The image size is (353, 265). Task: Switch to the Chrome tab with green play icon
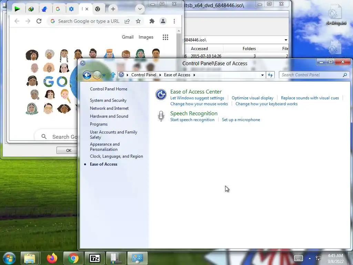pos(17,9)
